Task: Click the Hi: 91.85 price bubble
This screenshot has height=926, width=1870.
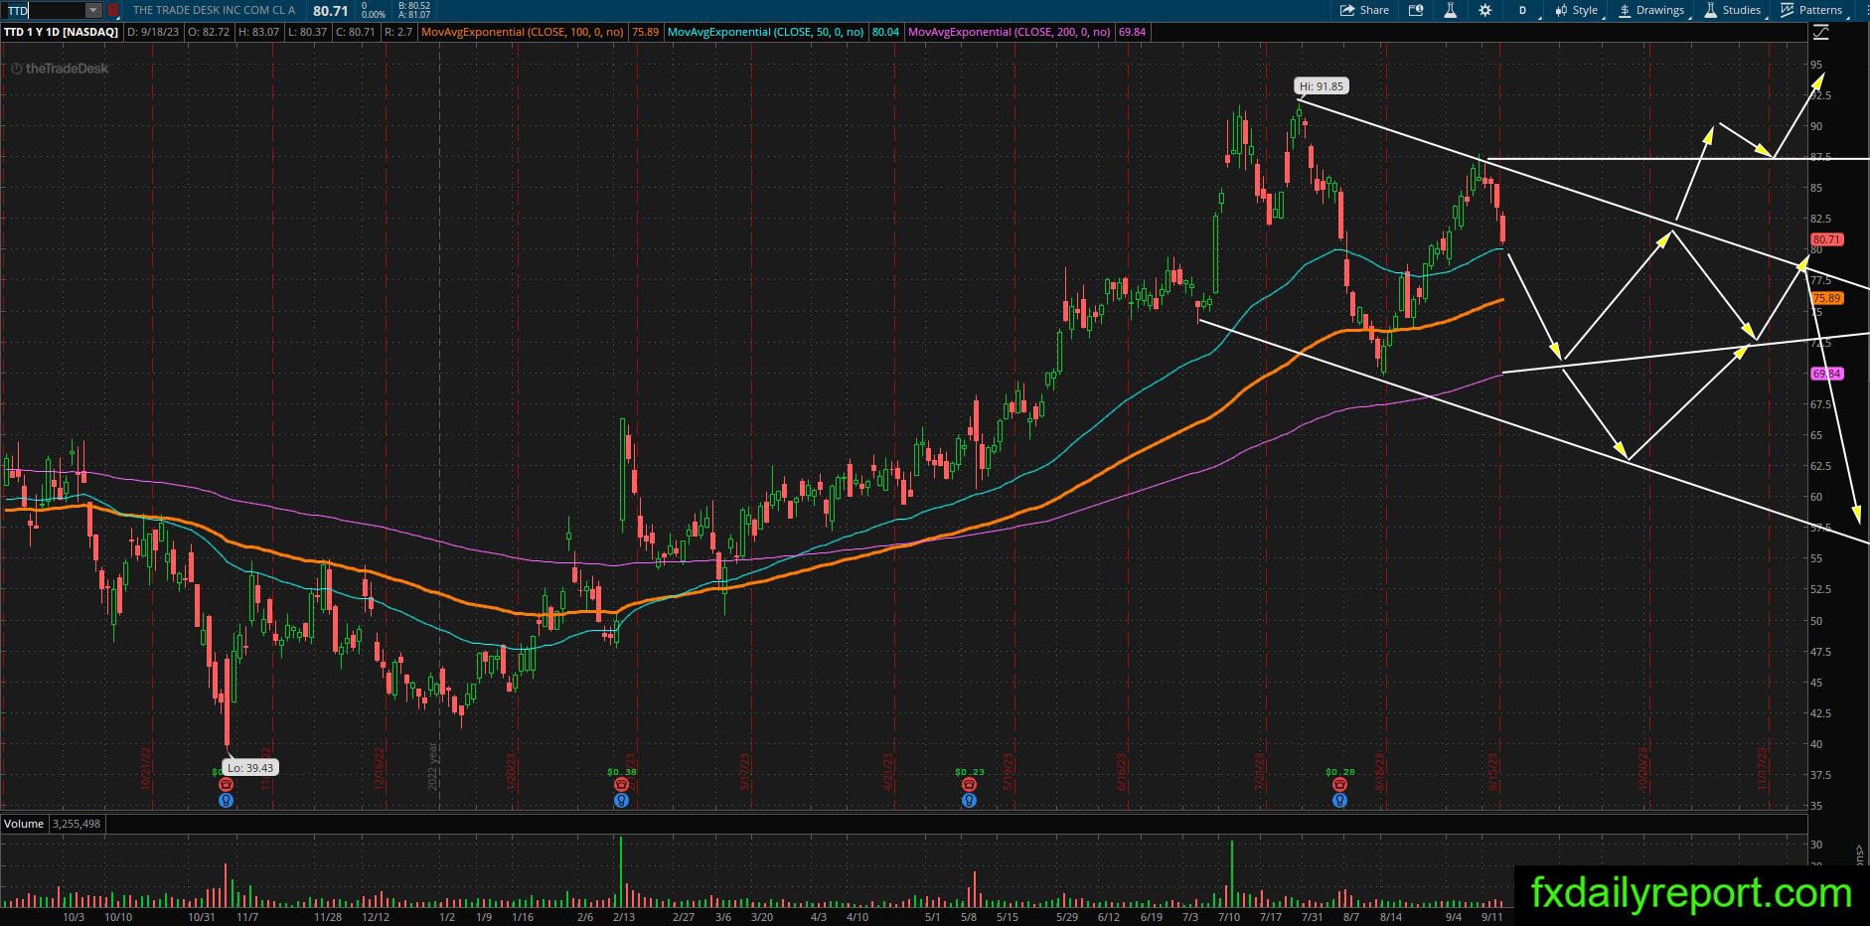Action: click(x=1322, y=86)
